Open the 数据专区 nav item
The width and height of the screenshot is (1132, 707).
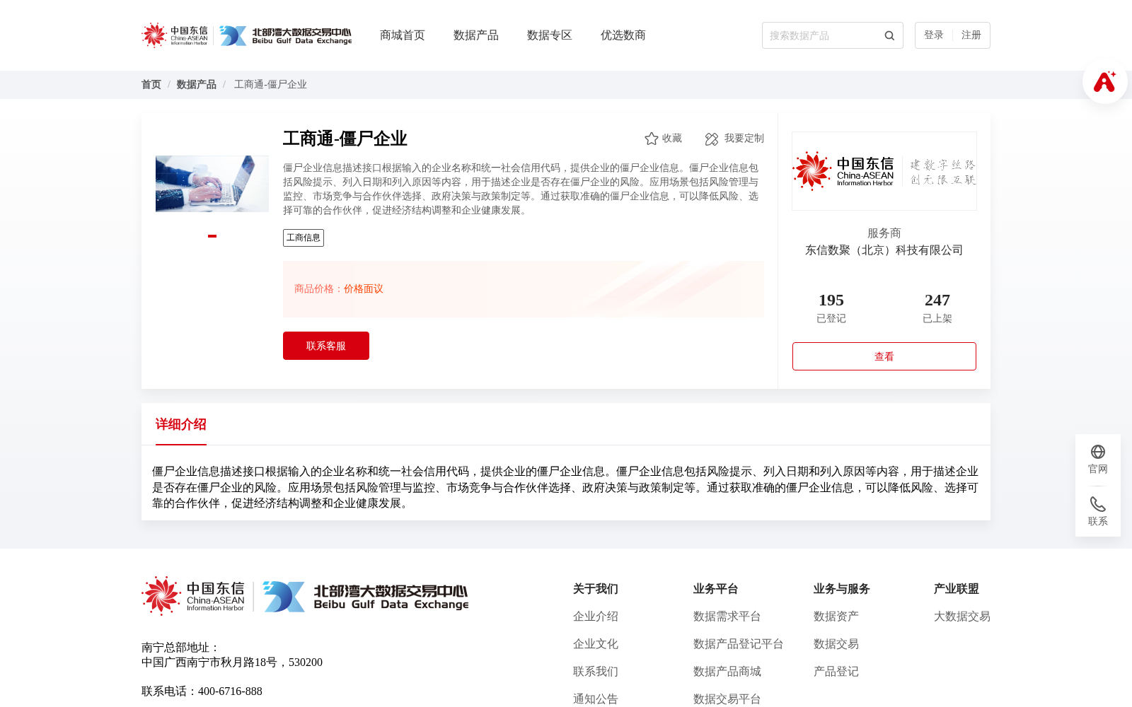coord(550,35)
